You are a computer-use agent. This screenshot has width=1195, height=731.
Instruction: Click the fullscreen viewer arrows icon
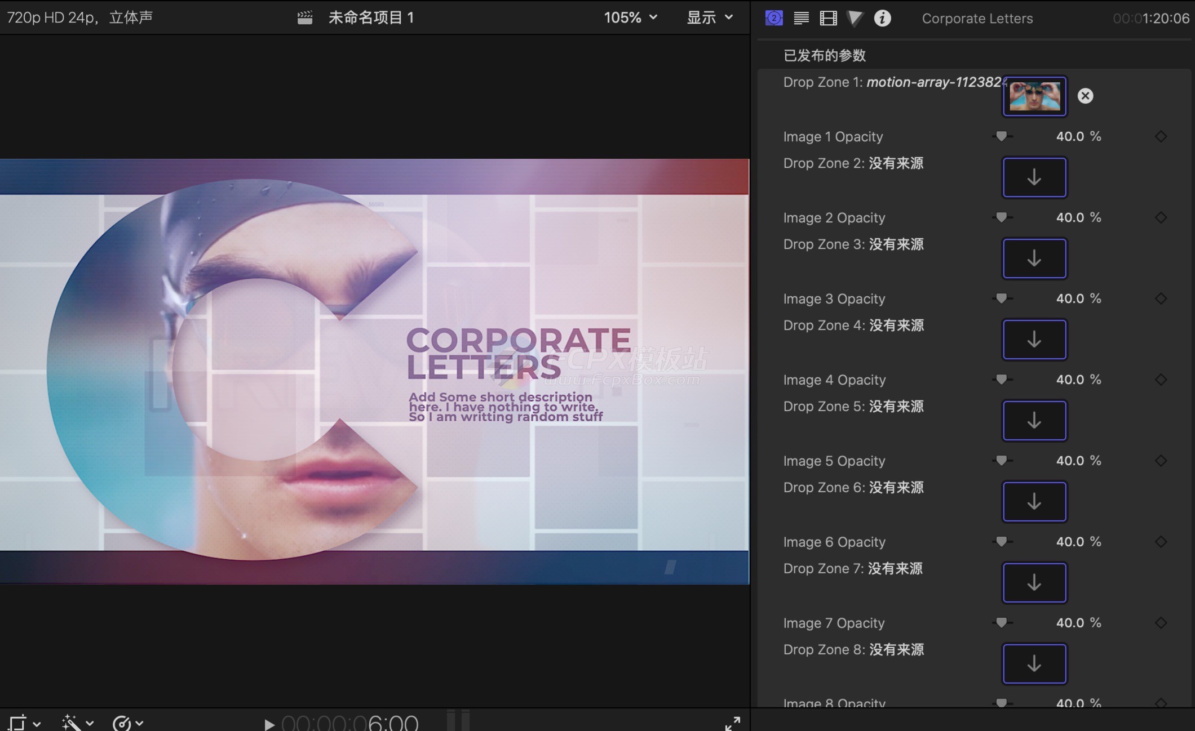[x=732, y=723]
